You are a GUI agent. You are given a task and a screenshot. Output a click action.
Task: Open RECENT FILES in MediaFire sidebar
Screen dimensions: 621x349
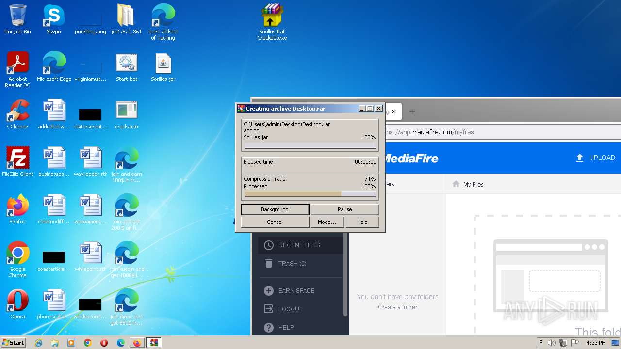(x=299, y=245)
